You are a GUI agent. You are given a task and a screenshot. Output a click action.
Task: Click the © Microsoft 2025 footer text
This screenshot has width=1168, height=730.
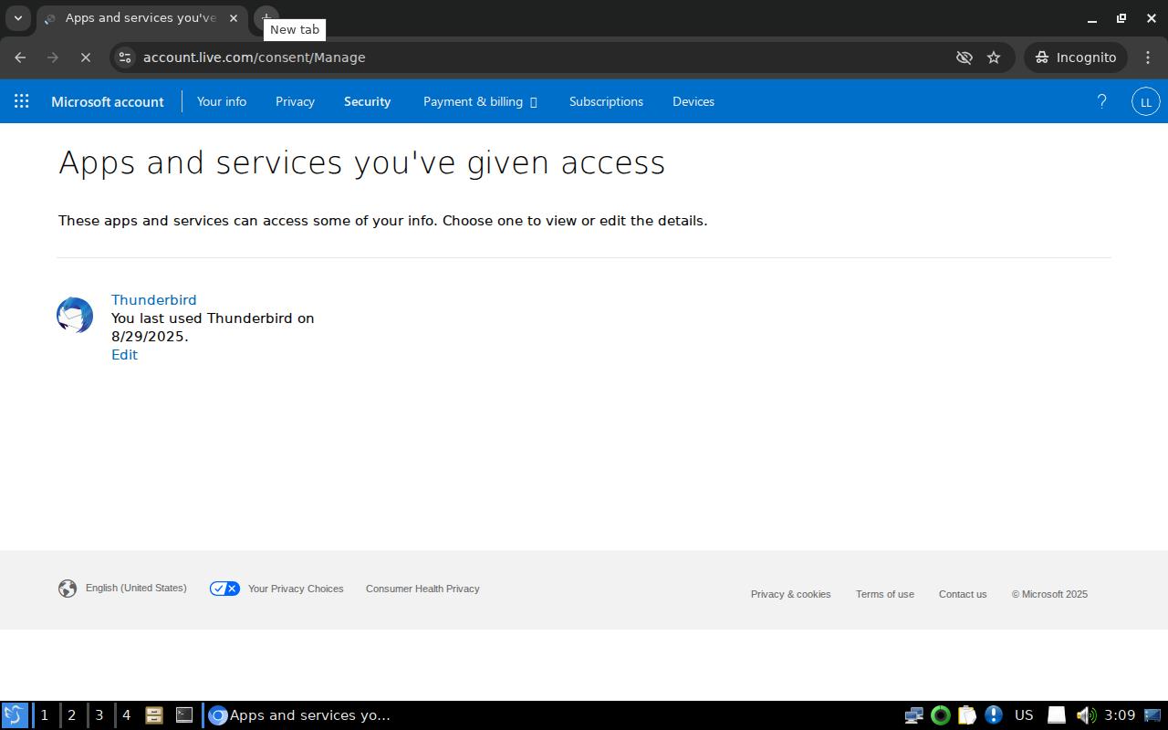(1049, 594)
